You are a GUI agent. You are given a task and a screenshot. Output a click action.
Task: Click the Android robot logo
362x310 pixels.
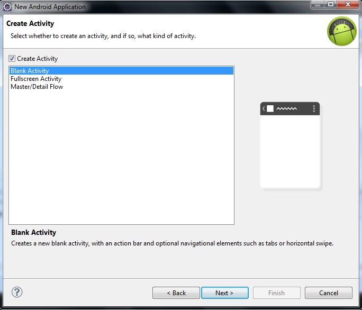point(342,31)
